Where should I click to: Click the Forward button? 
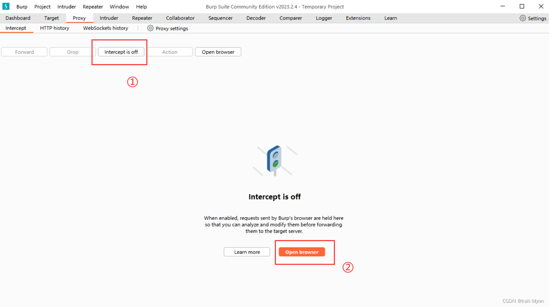(24, 52)
